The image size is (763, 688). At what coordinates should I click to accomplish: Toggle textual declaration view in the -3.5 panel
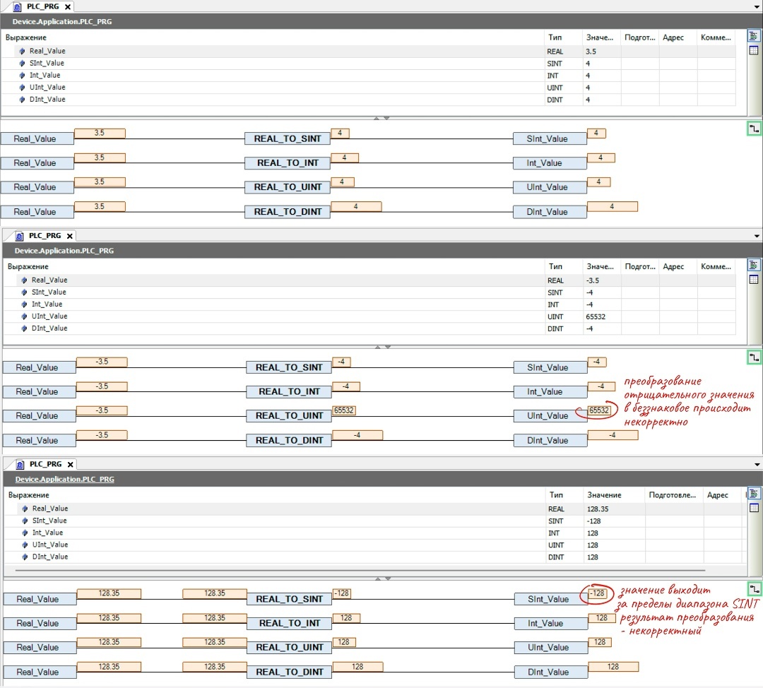coord(753,265)
